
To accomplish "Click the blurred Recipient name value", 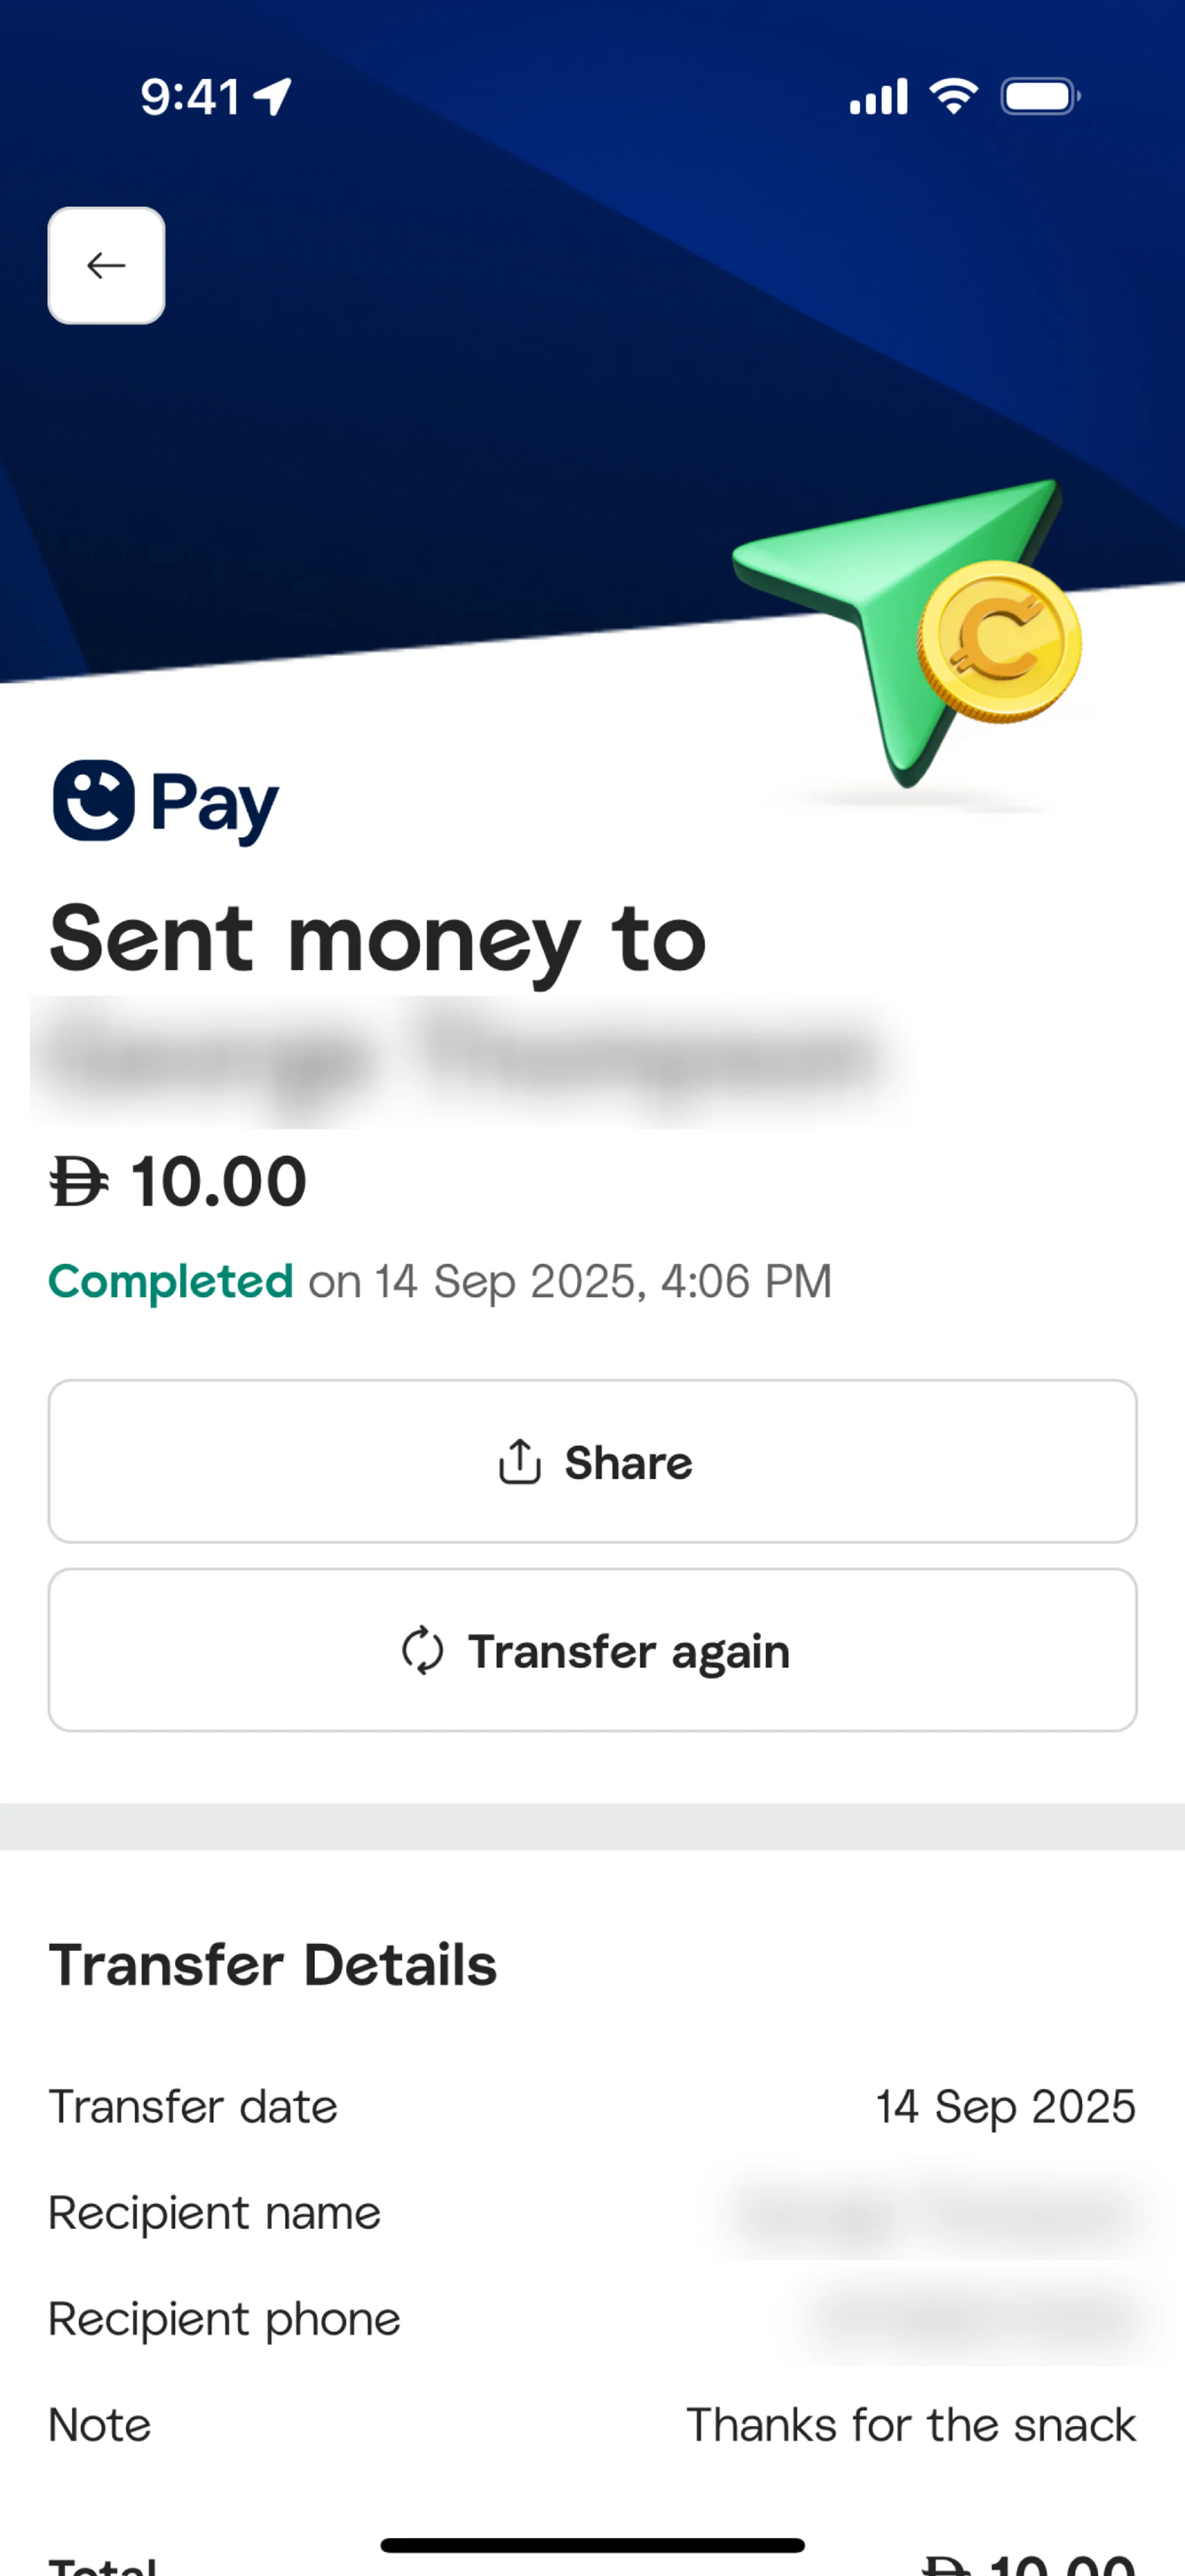I will pos(935,2213).
